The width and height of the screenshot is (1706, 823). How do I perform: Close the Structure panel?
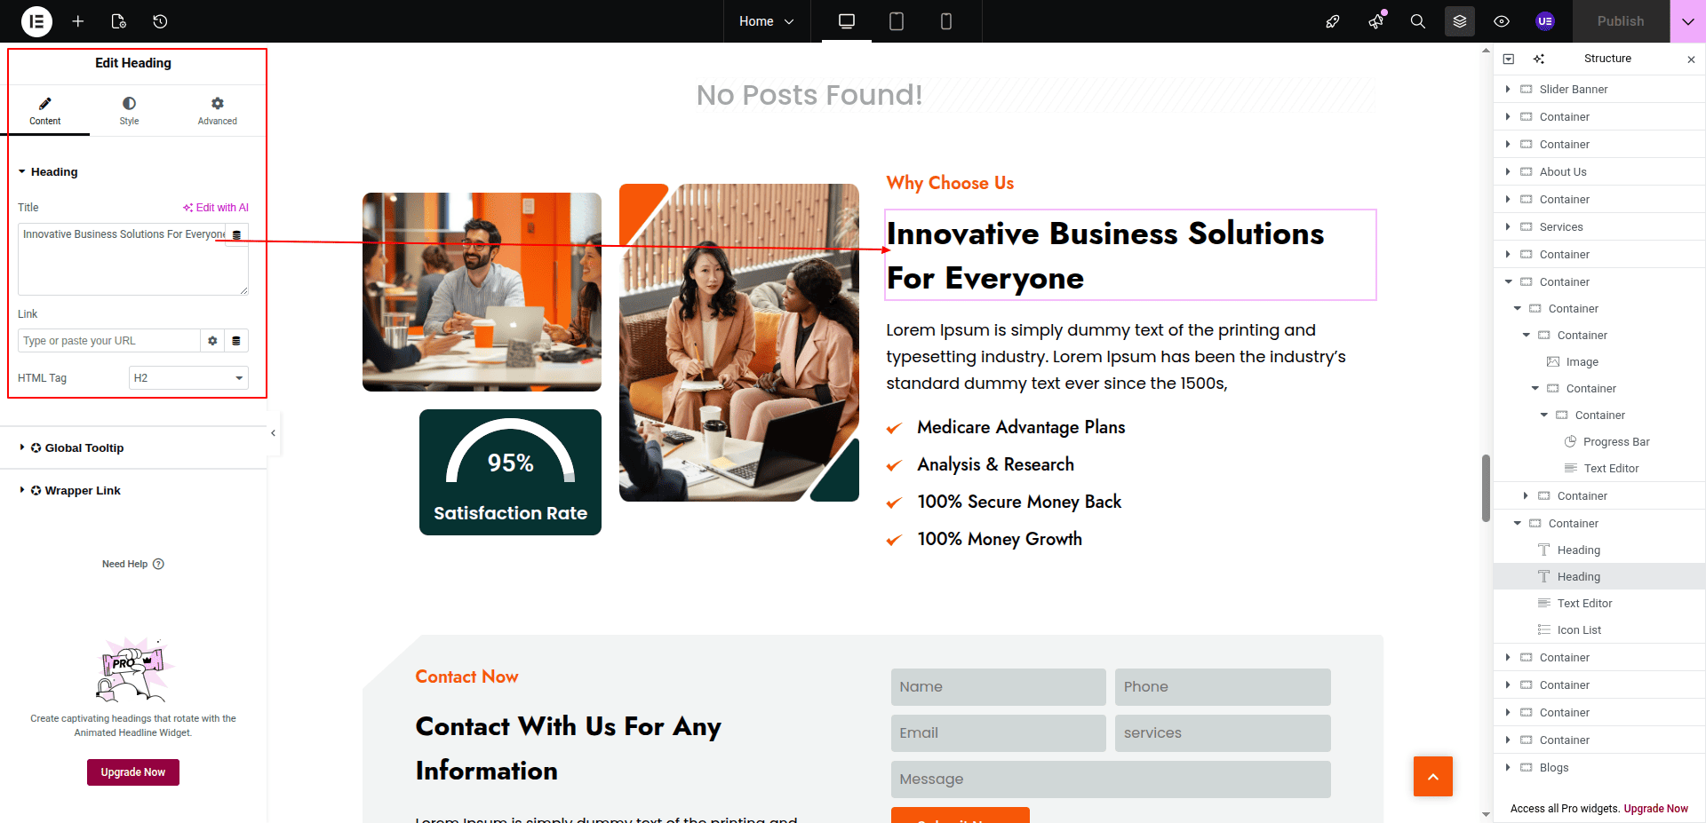1691,59
